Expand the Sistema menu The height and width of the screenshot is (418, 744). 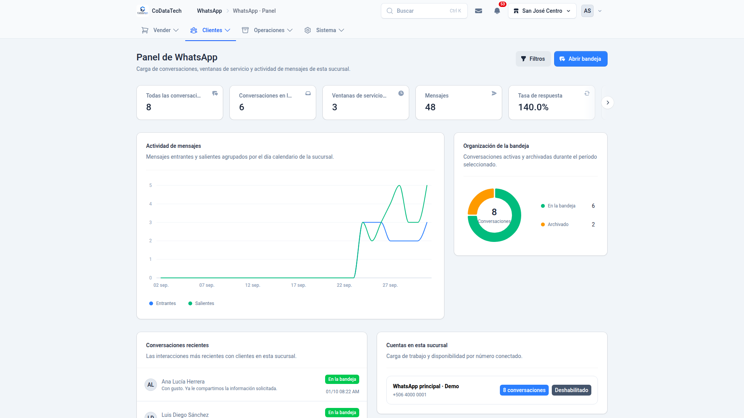pos(324,30)
